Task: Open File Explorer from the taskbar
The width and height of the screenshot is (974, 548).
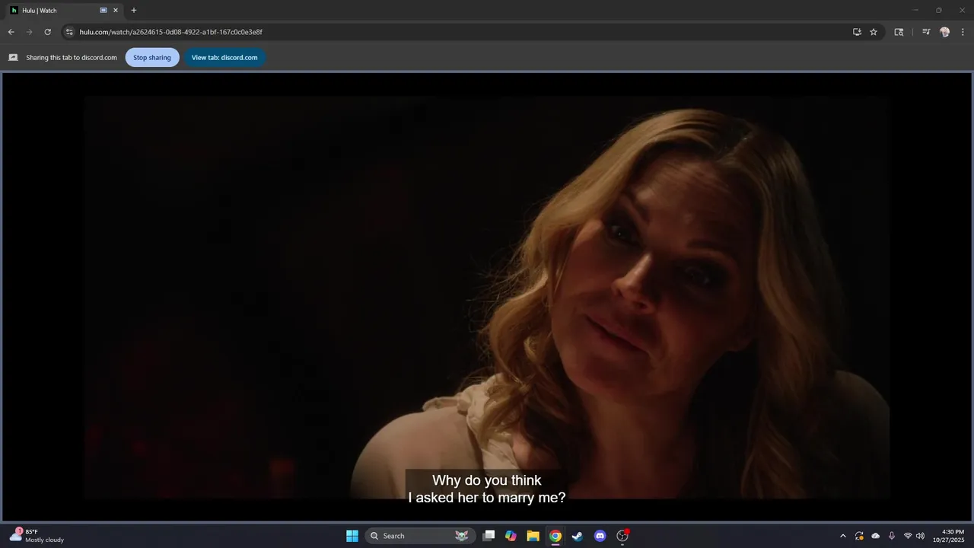Action: (533, 536)
